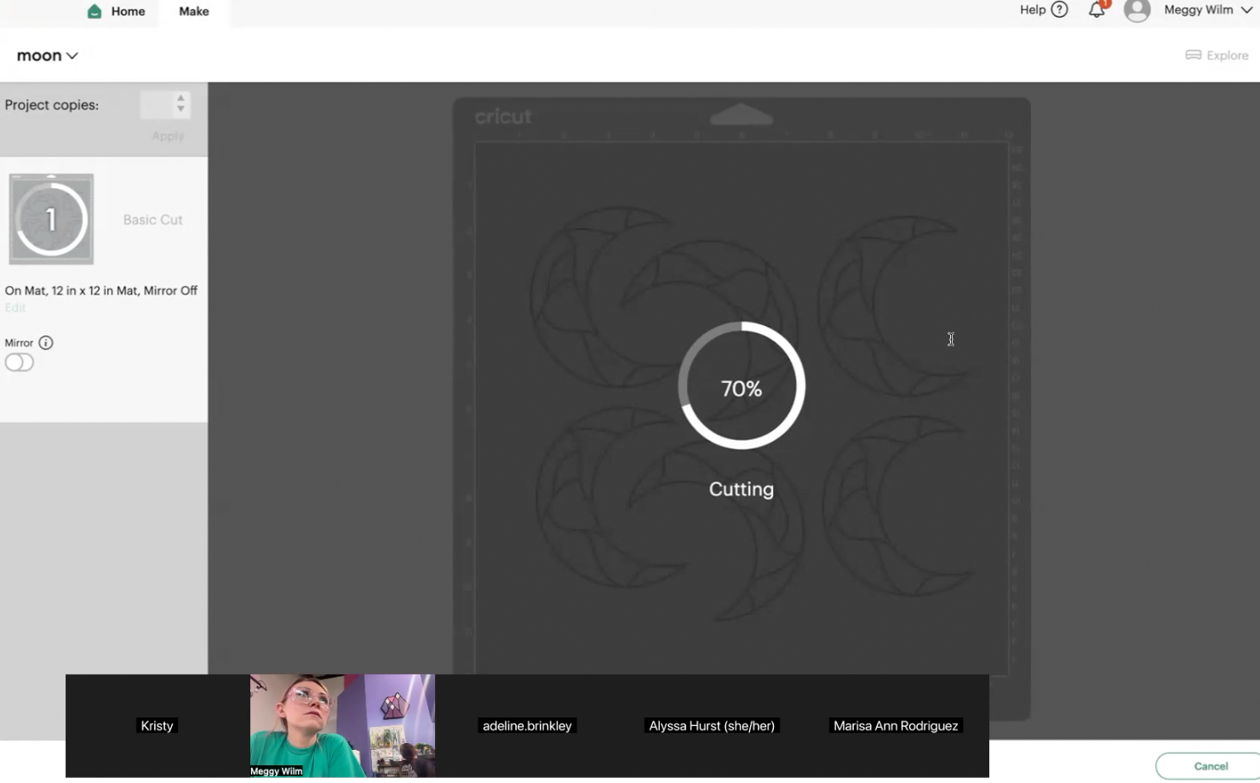Click the Explore machine icon

[x=1194, y=55]
